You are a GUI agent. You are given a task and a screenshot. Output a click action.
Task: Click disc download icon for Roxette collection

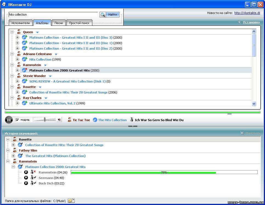tap(24, 92)
